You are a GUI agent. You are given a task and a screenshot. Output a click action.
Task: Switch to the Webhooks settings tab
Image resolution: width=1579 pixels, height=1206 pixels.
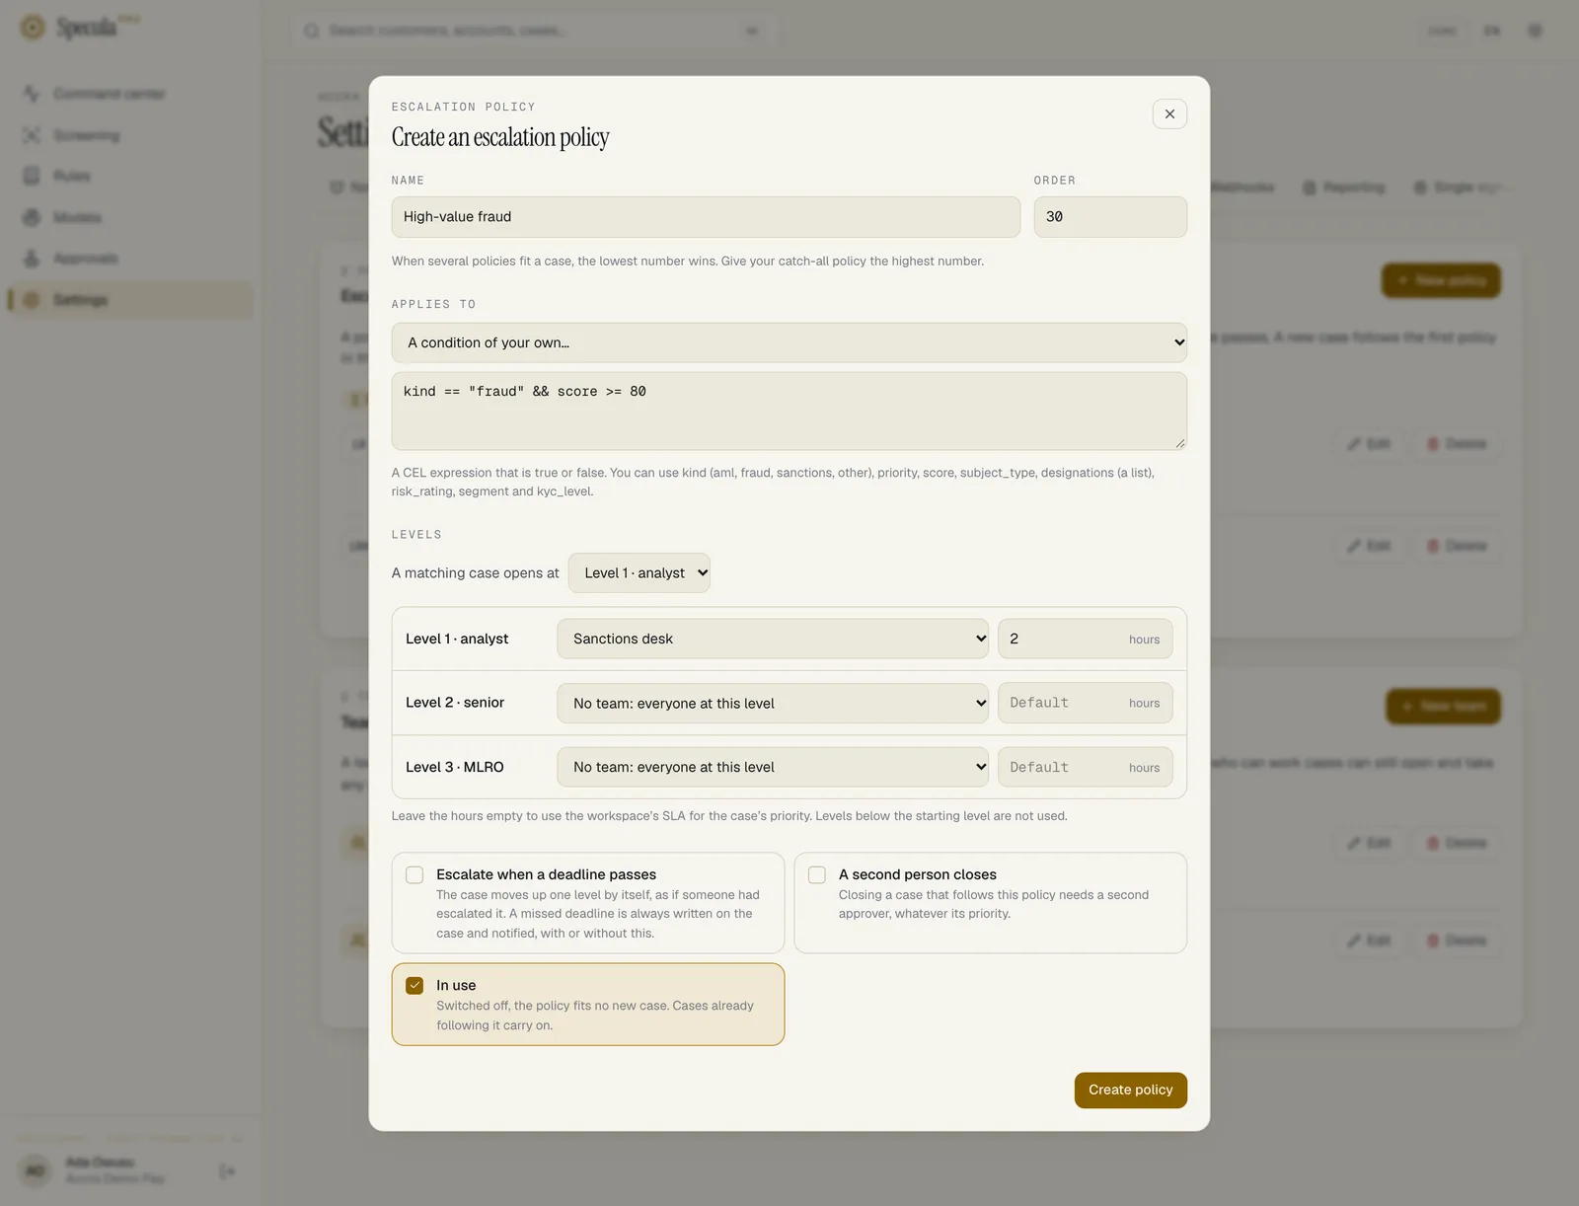(1241, 188)
